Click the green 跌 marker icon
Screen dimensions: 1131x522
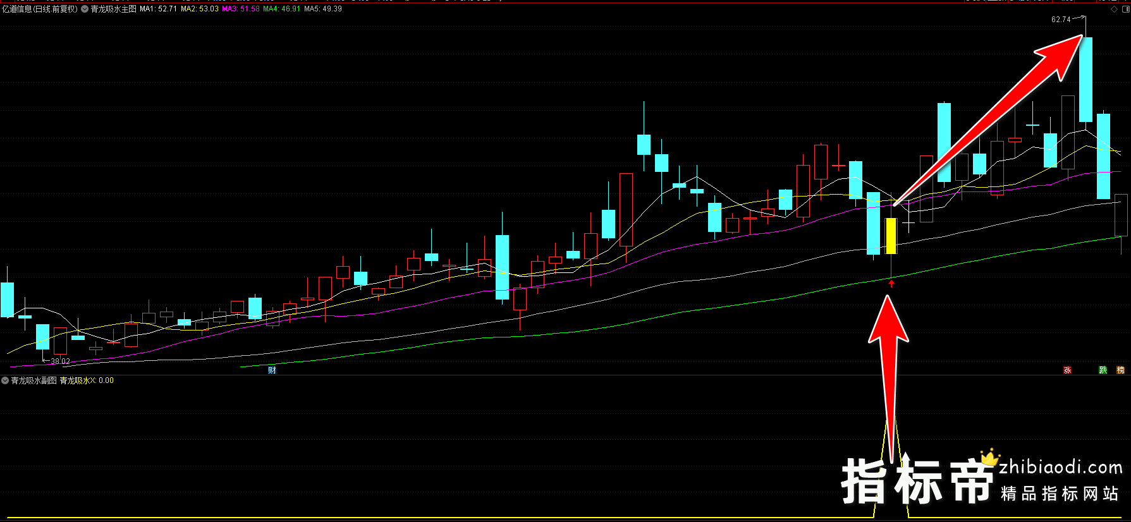[1103, 370]
